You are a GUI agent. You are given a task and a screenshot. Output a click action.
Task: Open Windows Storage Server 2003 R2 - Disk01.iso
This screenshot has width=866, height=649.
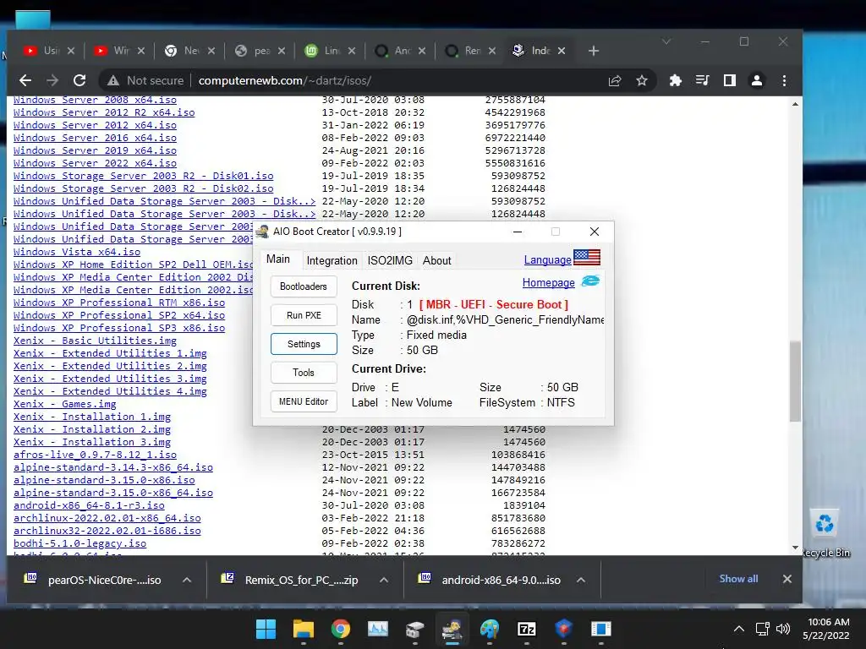(144, 176)
